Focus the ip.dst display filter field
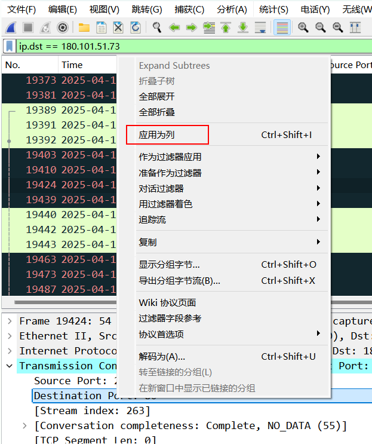The width and height of the screenshot is (372, 444). pyautogui.click(x=194, y=46)
